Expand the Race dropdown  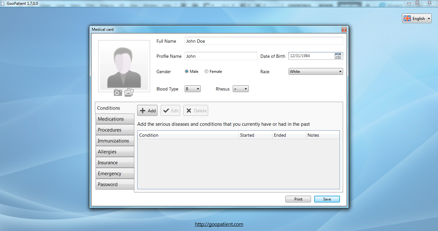click(x=316, y=72)
